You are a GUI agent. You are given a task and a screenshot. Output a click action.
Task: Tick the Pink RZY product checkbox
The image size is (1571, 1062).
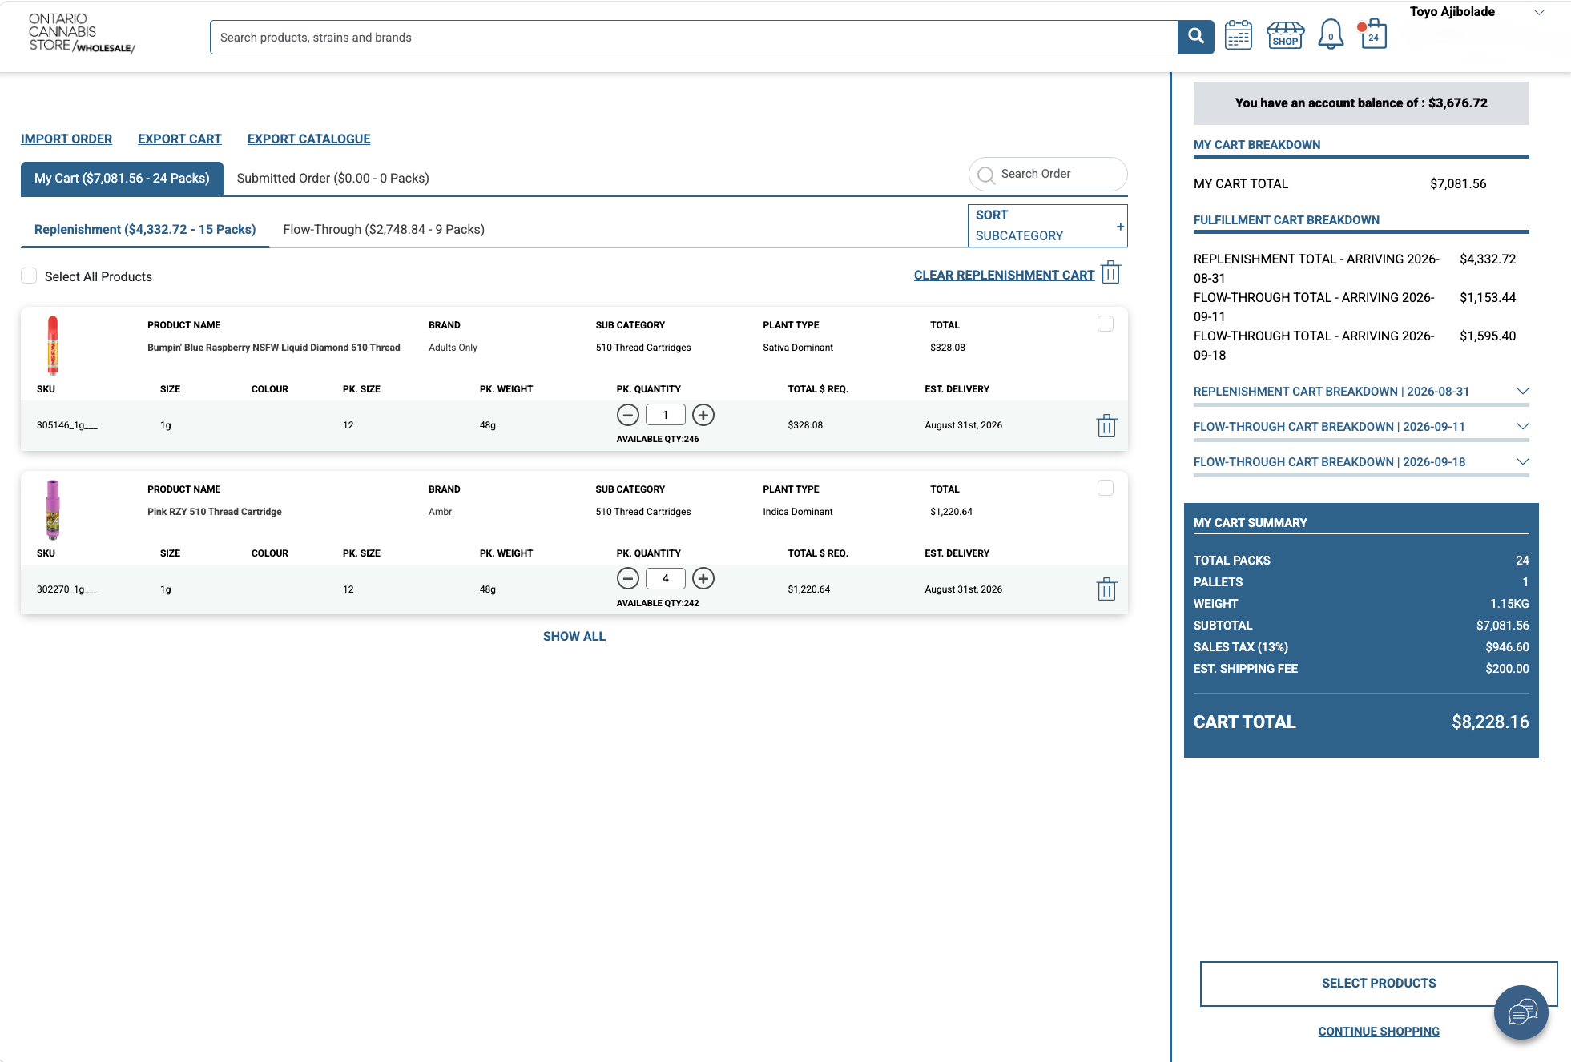[x=1106, y=488]
